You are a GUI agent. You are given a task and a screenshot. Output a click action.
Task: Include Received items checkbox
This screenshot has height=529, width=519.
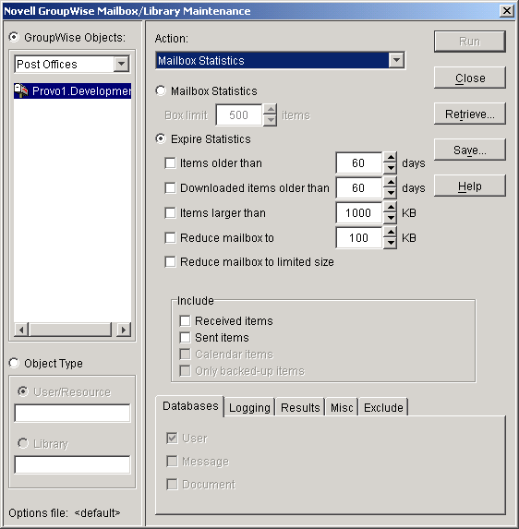pyautogui.click(x=185, y=320)
